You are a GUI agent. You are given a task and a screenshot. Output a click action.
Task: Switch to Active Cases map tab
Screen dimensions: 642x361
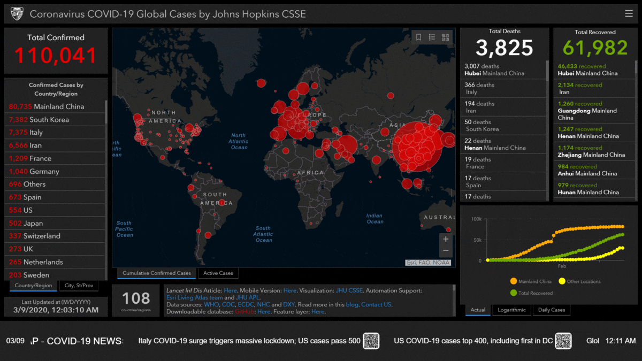pos(218,273)
